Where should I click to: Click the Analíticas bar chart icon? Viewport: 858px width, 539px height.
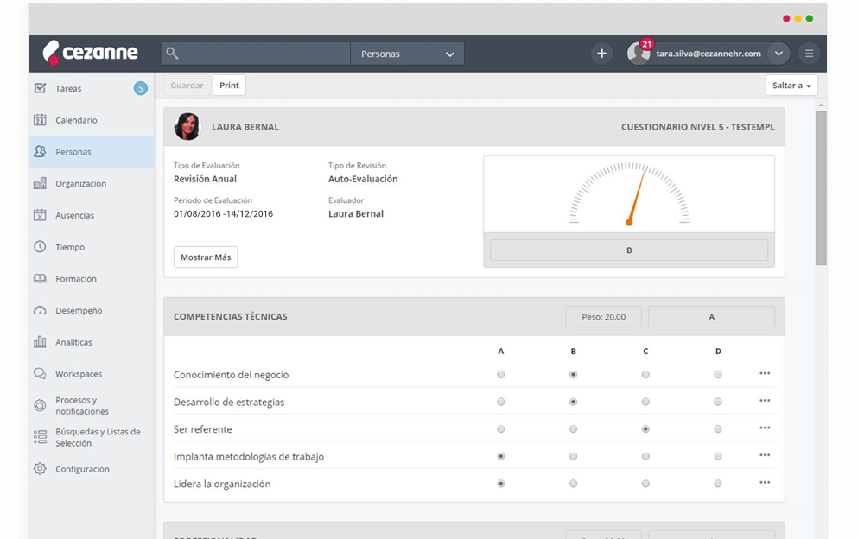click(x=40, y=342)
